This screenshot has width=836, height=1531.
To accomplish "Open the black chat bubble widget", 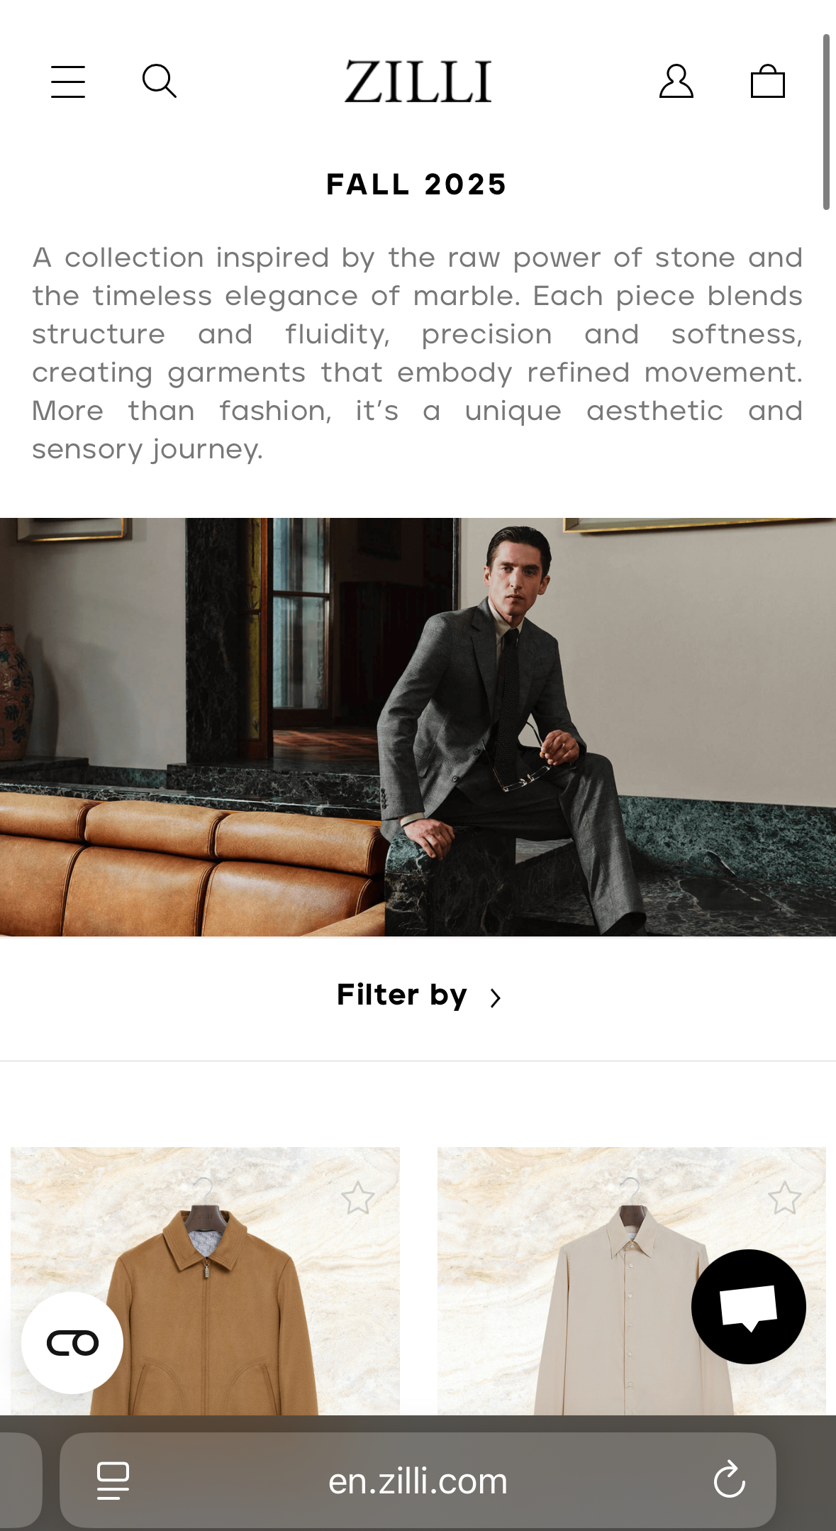I will click(749, 1306).
